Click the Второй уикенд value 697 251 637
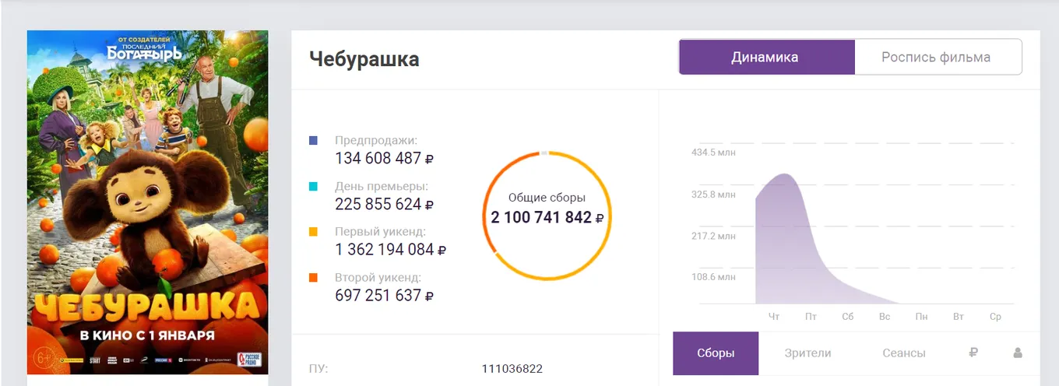1059x386 pixels. click(x=384, y=296)
